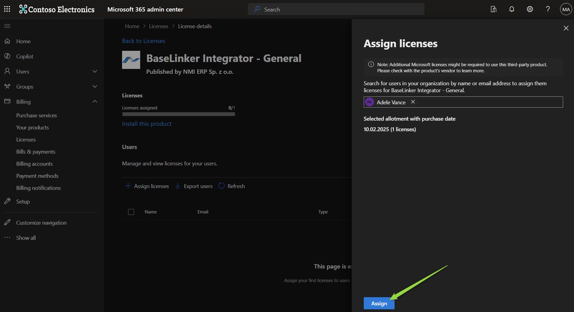Click the search magnifier icon
574x312 pixels.
pos(257,9)
